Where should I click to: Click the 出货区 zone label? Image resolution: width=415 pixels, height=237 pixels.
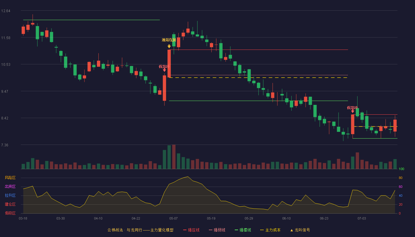point(10,187)
